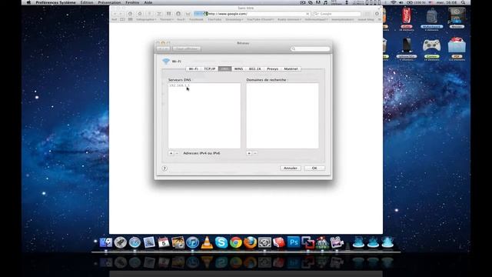Screen dimensions: 492x277
Task: Open the backpack folder on desktop
Action: pos(432,15)
